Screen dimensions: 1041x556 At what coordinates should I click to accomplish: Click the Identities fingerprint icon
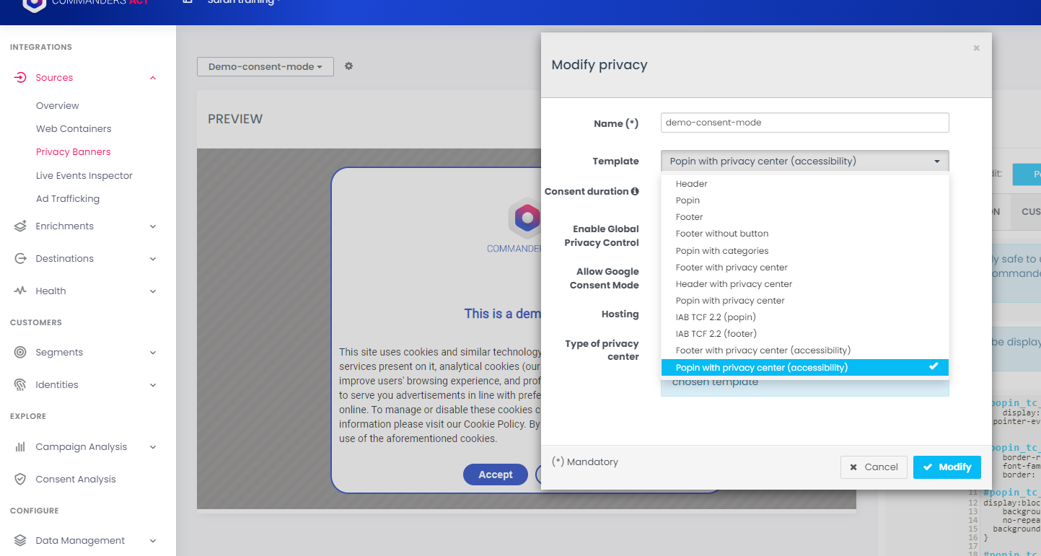point(20,385)
